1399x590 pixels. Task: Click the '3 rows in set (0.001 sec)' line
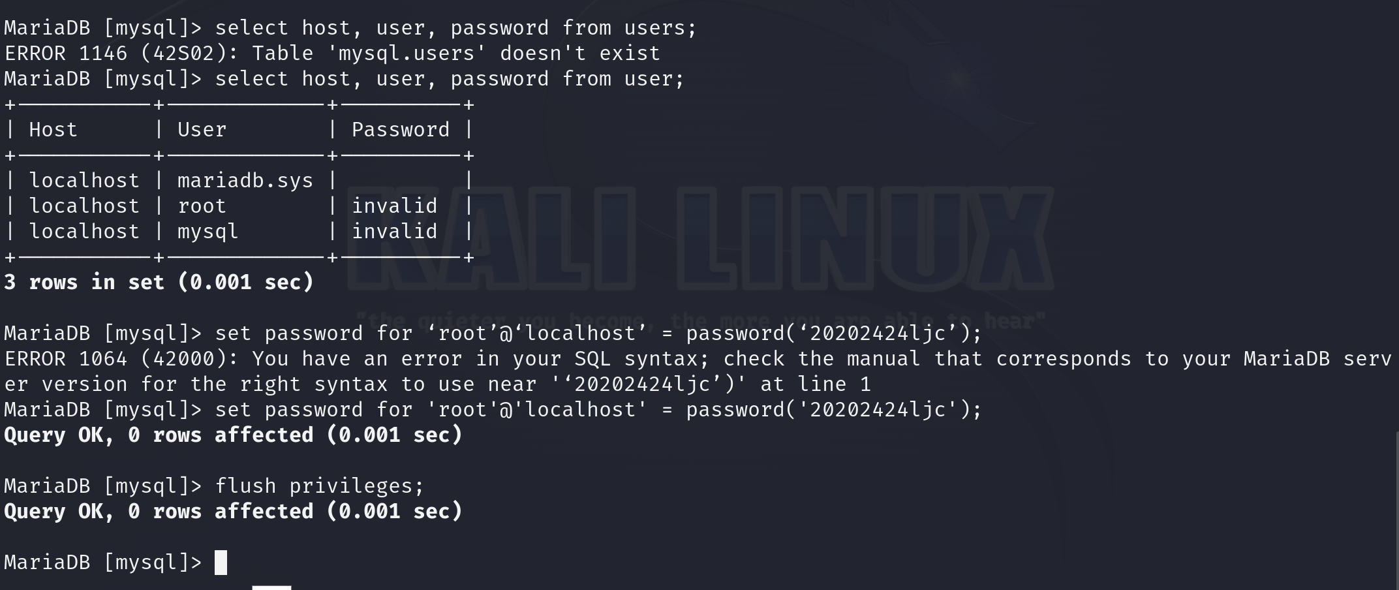pos(159,283)
